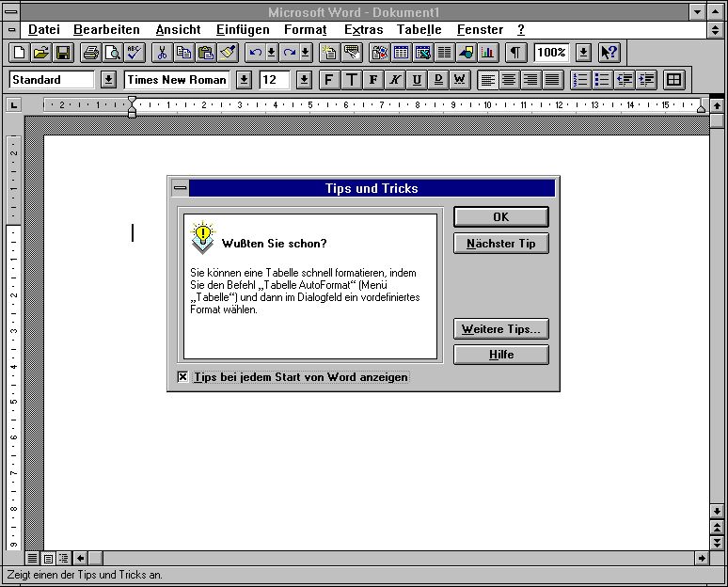Viewport: 728px width, 587px height.
Task: Open the Datei menu
Action: coord(44,30)
